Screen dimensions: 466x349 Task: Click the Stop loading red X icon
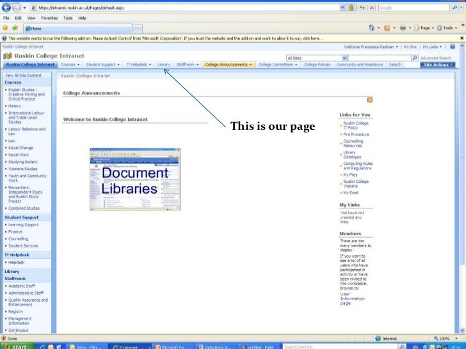(x=371, y=8)
